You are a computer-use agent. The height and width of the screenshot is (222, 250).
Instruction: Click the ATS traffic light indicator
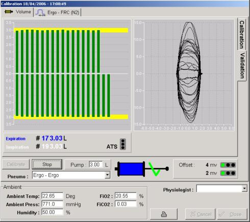tap(123, 144)
